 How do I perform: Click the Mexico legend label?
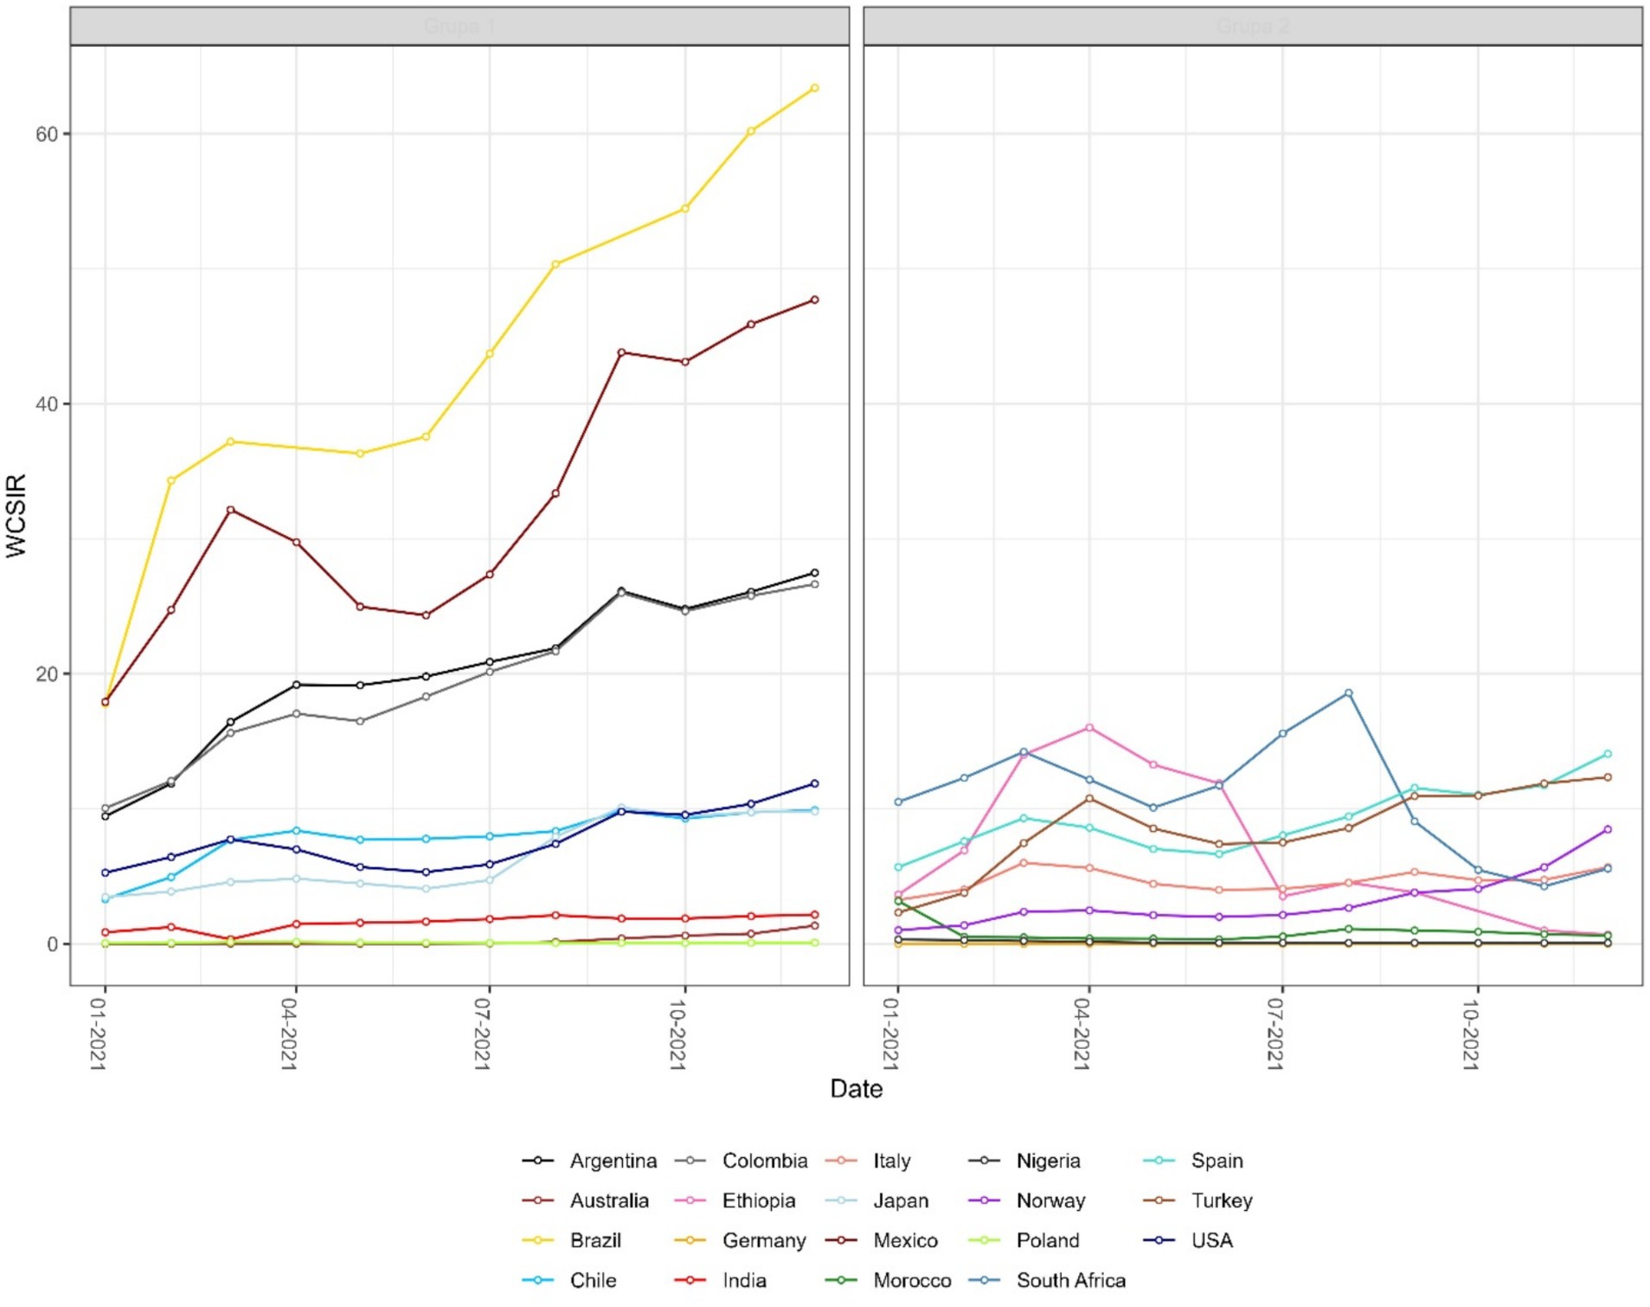point(905,1240)
